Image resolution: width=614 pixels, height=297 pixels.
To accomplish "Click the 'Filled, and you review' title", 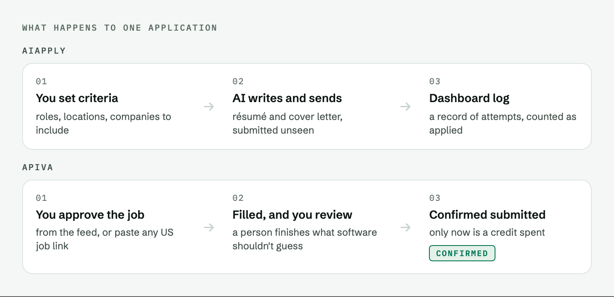I will 292,215.
